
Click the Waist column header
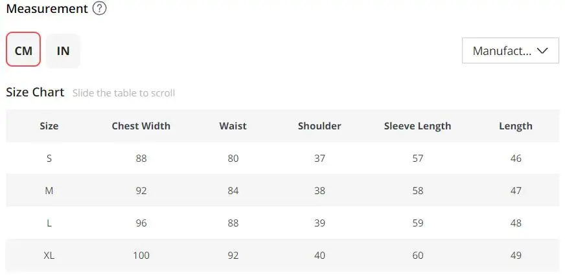233,126
